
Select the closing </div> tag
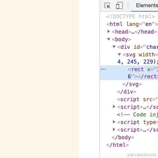(127, 92)
